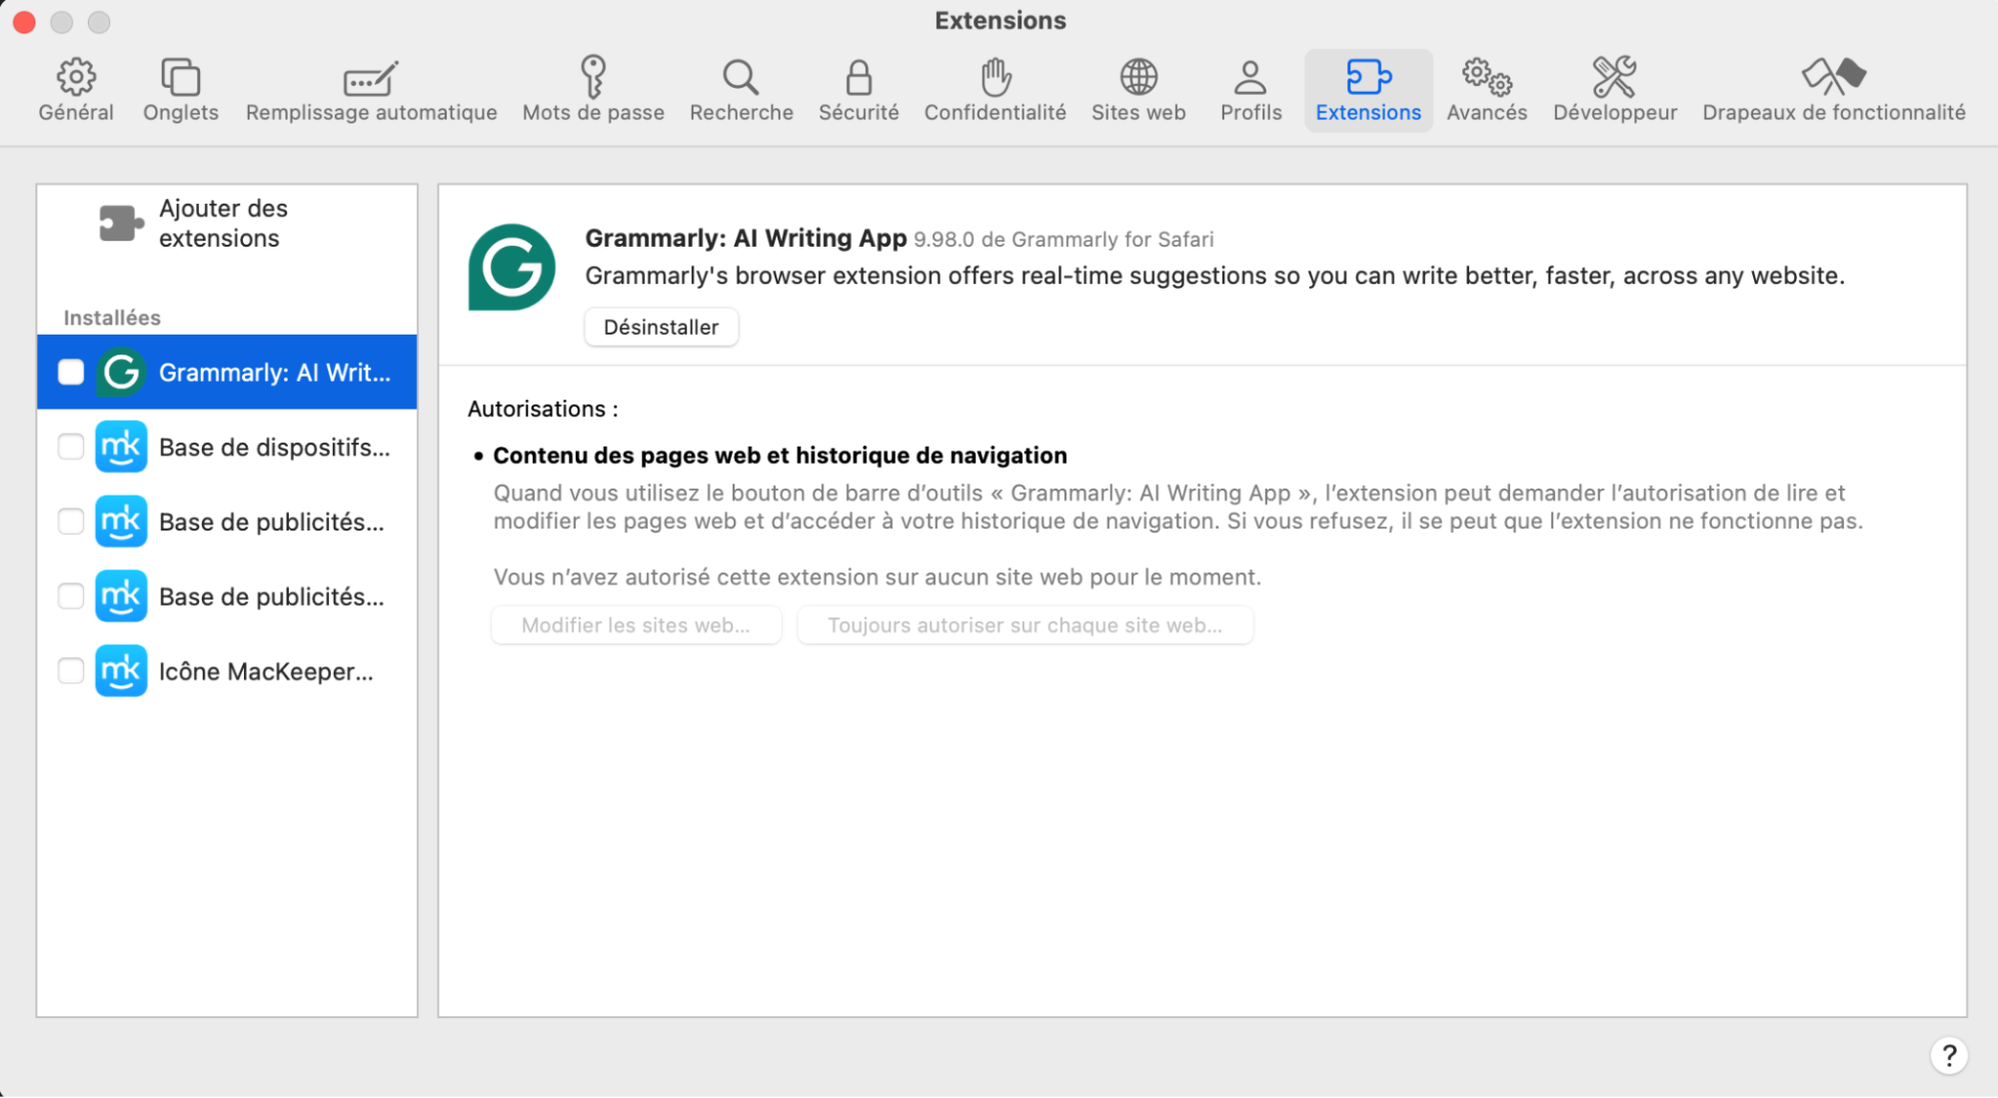Select Grammarly: AI Writ... list row
The height and width of the screenshot is (1098, 1998).
(x=227, y=372)
